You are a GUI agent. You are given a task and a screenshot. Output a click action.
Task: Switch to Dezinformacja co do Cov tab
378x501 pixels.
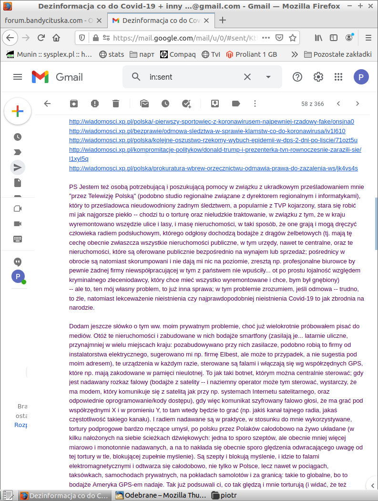tap(161, 21)
